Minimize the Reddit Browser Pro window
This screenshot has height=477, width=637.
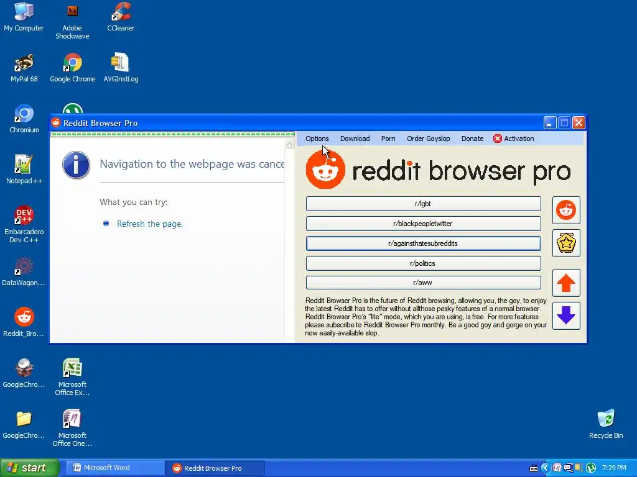pyautogui.click(x=550, y=122)
